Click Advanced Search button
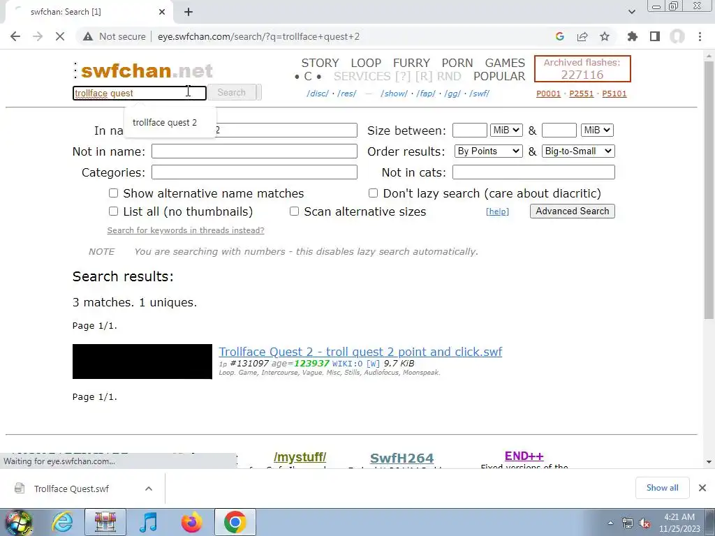This screenshot has width=715, height=536. click(573, 211)
